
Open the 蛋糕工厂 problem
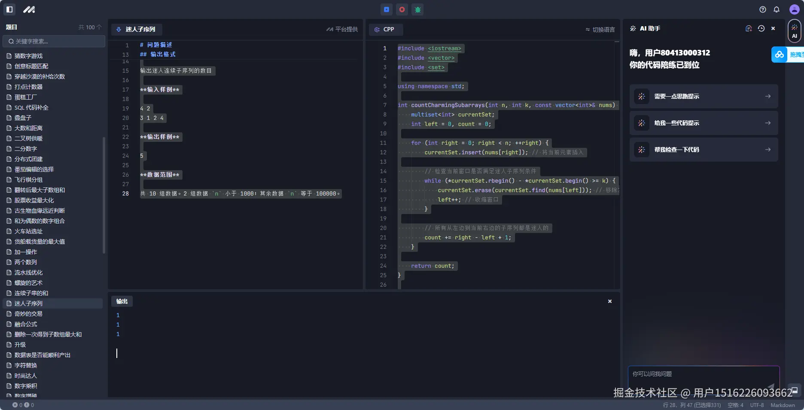(53, 97)
